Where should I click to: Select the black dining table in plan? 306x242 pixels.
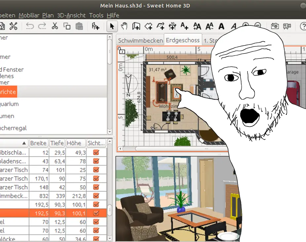point(172,116)
